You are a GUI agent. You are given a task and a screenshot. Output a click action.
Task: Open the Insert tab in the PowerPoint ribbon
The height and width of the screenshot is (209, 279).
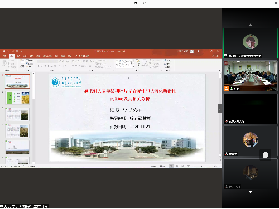(18, 56)
